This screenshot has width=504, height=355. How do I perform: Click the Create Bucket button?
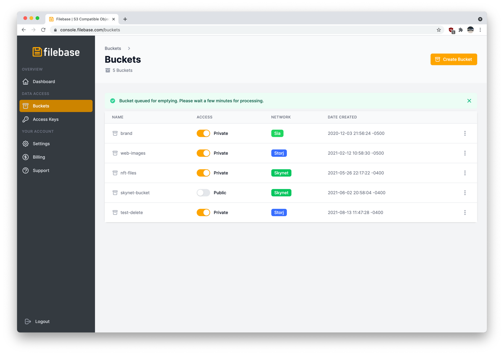pyautogui.click(x=454, y=59)
